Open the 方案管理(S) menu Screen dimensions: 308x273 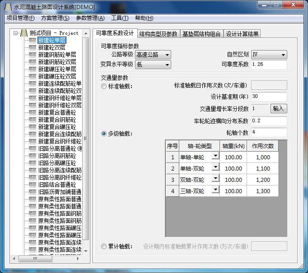55,18
